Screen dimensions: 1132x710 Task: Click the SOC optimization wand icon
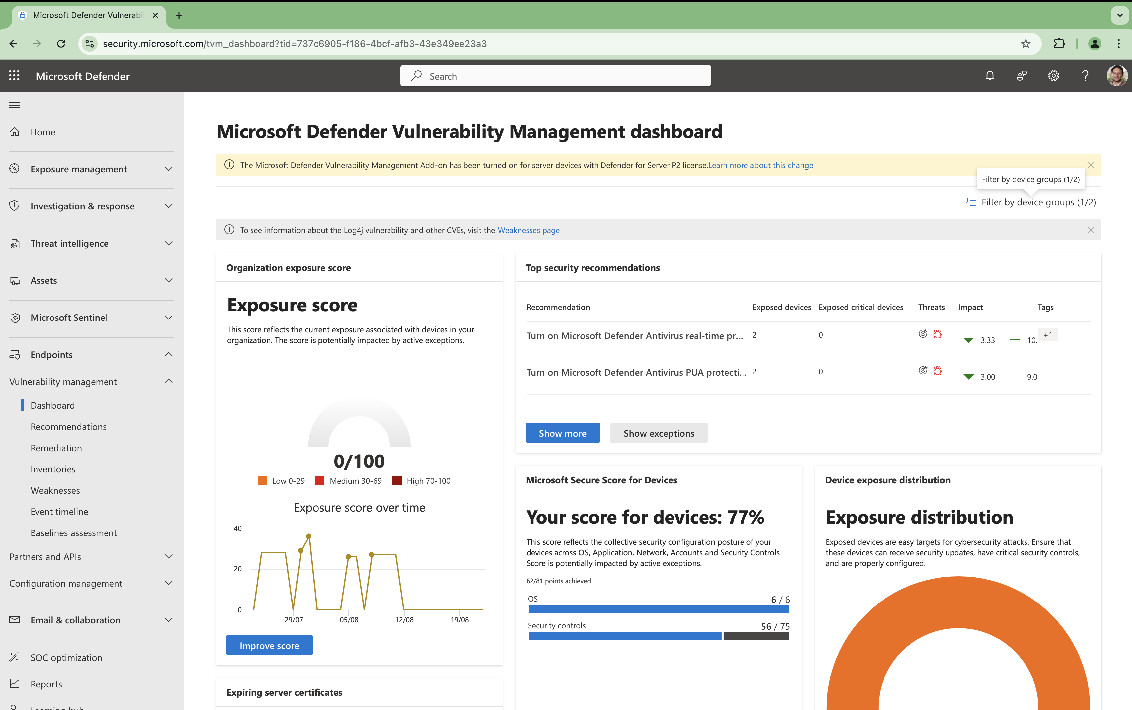[15, 657]
